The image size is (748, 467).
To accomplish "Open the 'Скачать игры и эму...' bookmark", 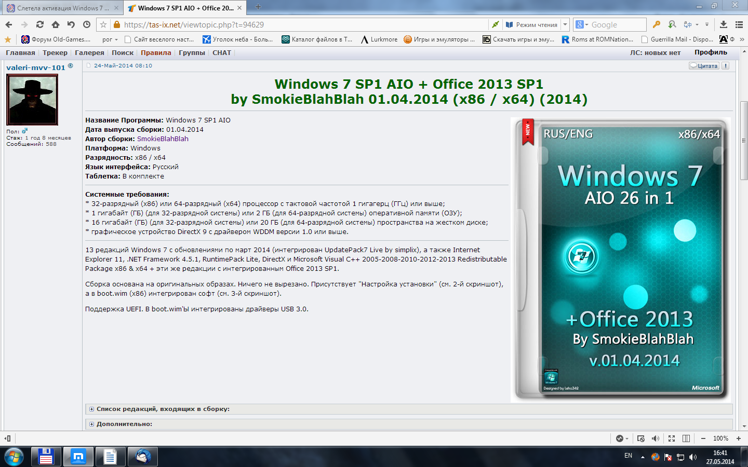I will coord(518,39).
